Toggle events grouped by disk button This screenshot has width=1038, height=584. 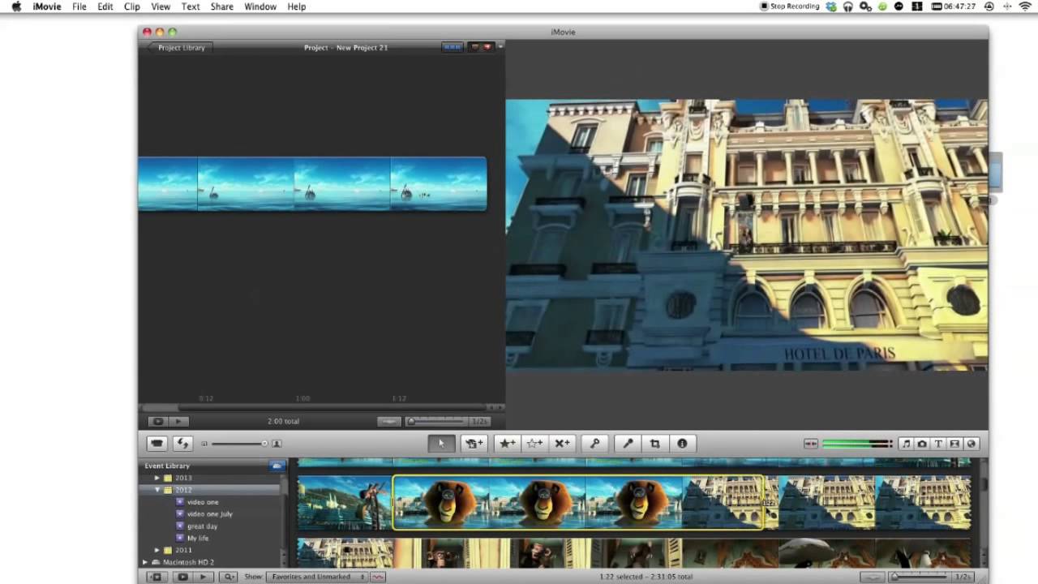277,466
